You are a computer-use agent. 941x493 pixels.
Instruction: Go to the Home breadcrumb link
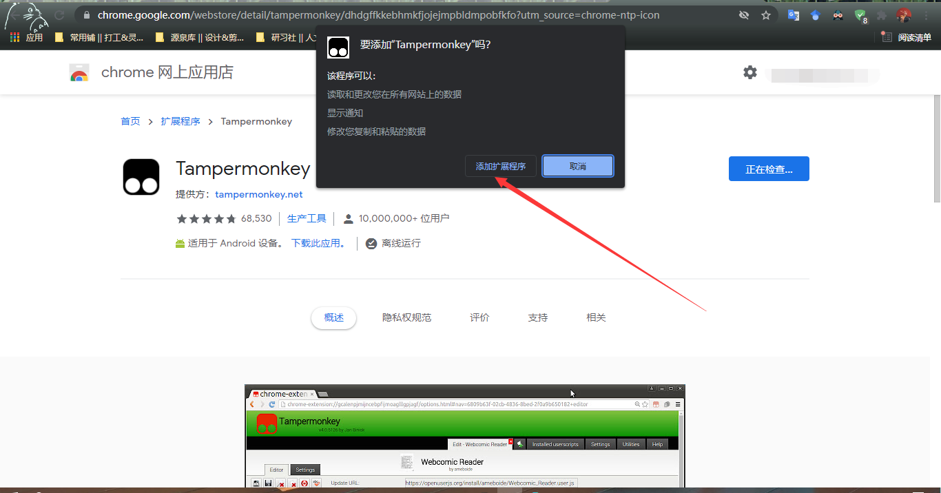click(130, 121)
